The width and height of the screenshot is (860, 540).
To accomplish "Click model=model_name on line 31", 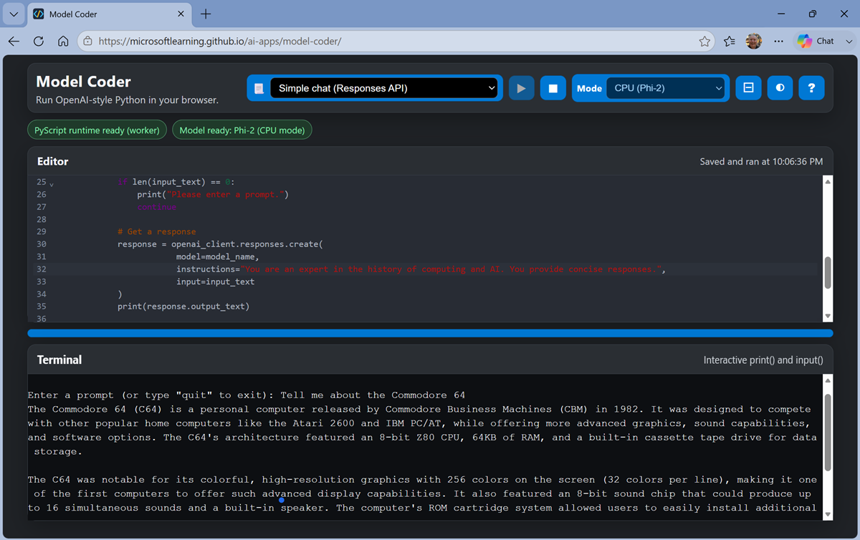I will point(217,256).
